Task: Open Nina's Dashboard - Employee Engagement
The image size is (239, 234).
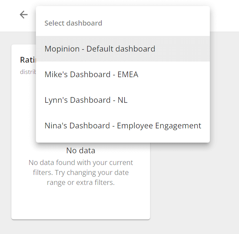Action: 123,126
